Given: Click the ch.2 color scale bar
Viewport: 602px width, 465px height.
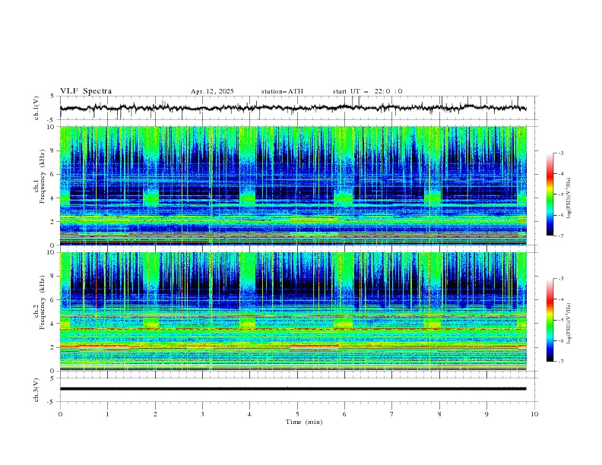Looking at the screenshot, I should (x=550, y=320).
